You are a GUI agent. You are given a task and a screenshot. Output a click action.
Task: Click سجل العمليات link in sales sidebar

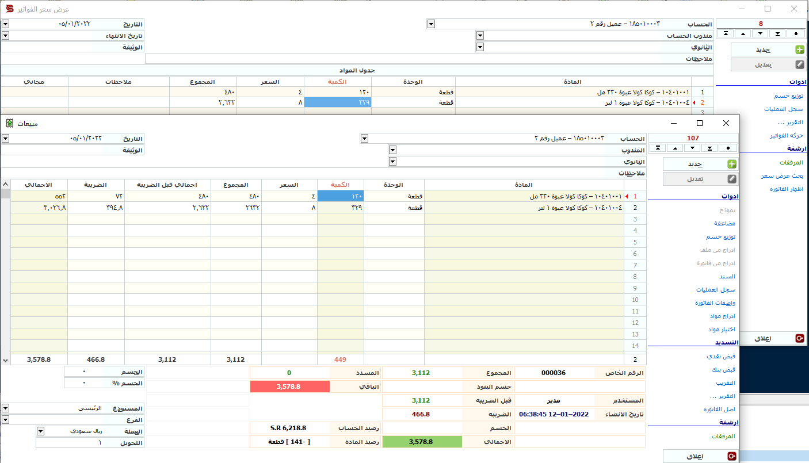tap(720, 290)
